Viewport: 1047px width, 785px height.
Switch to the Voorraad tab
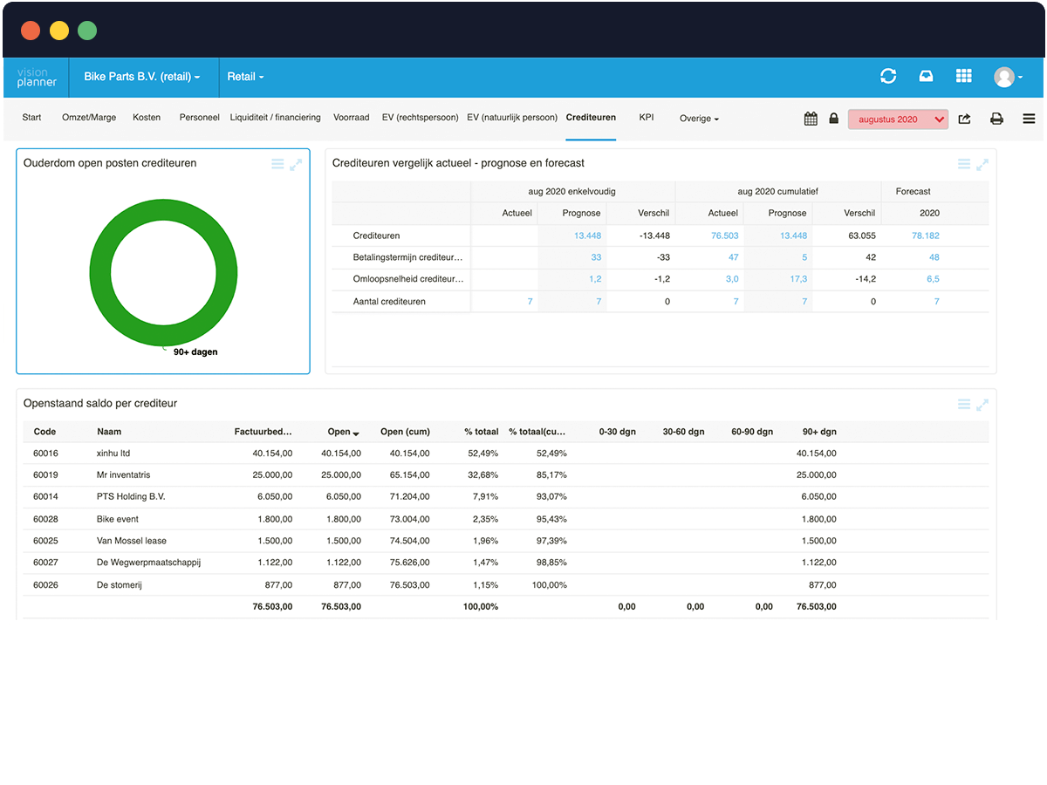pyautogui.click(x=352, y=117)
